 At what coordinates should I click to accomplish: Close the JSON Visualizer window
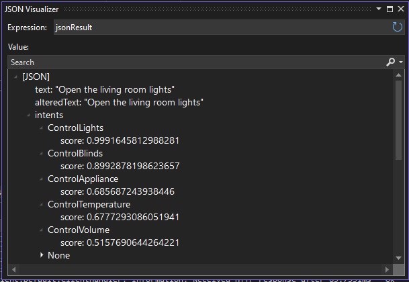[x=400, y=9]
